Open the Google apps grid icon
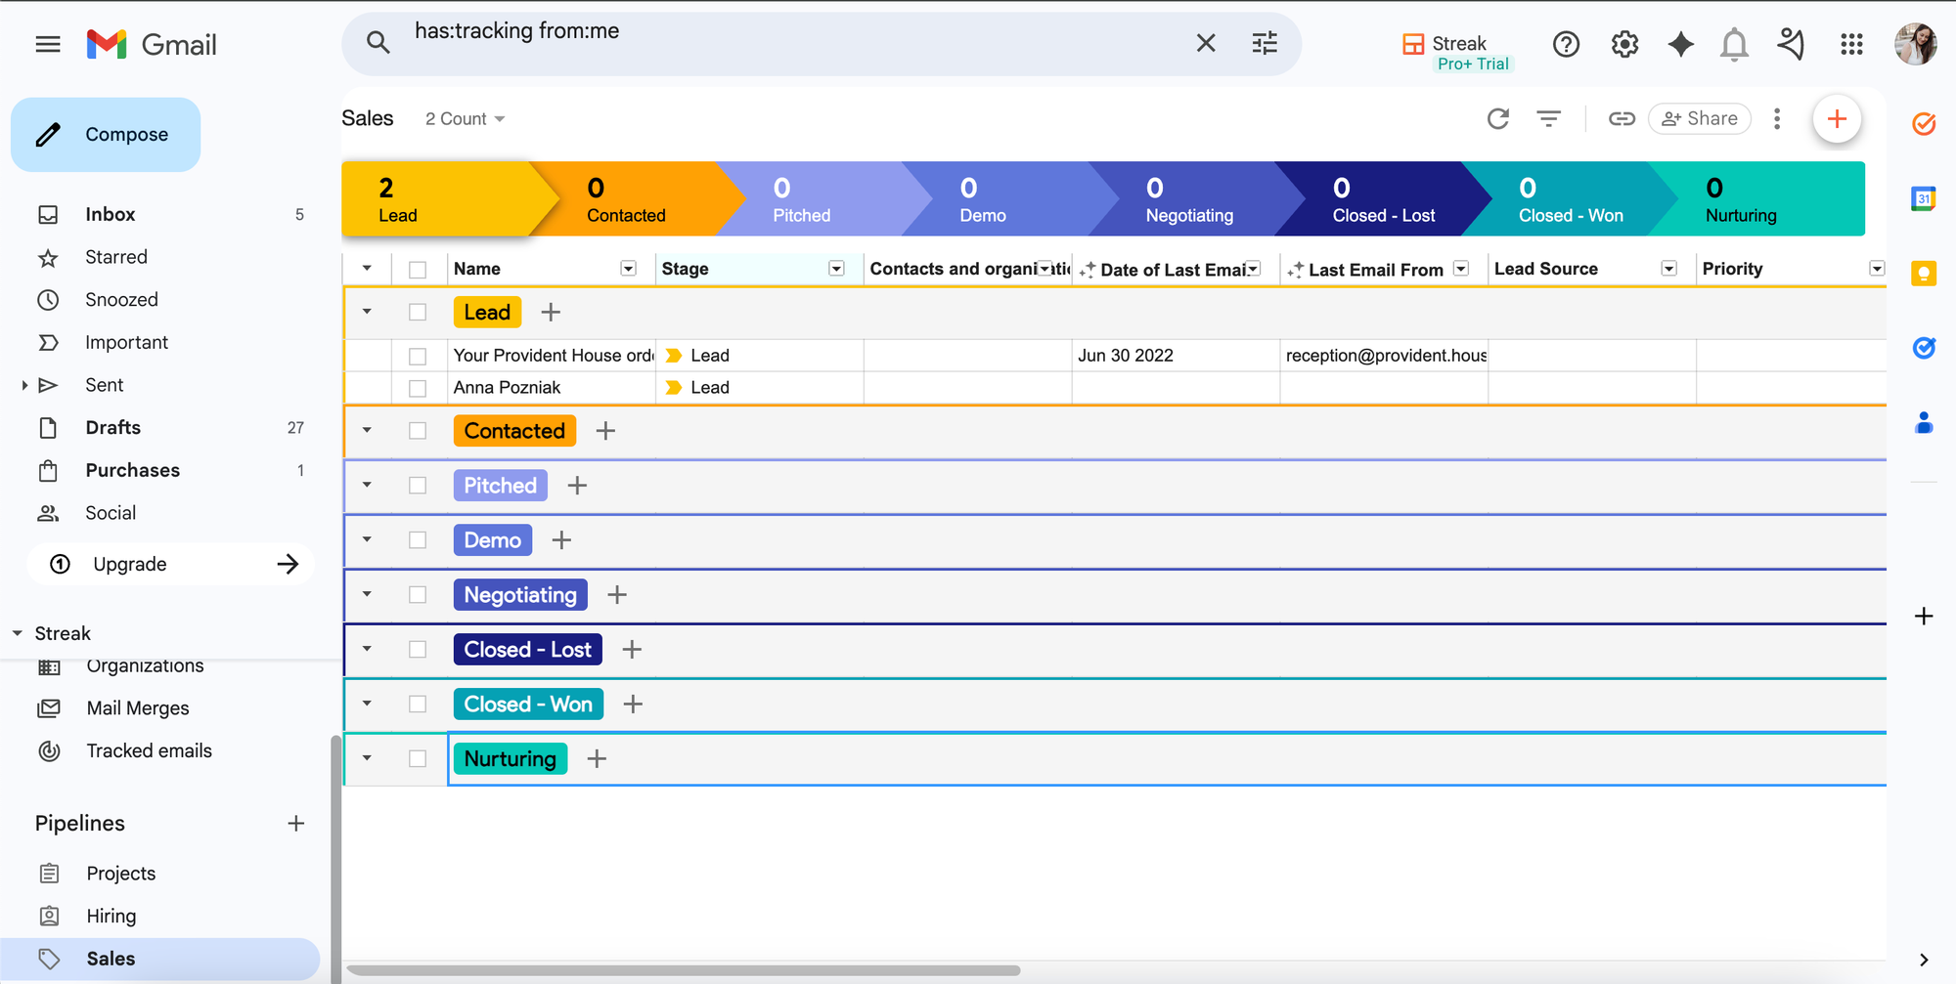 pos(1851,44)
